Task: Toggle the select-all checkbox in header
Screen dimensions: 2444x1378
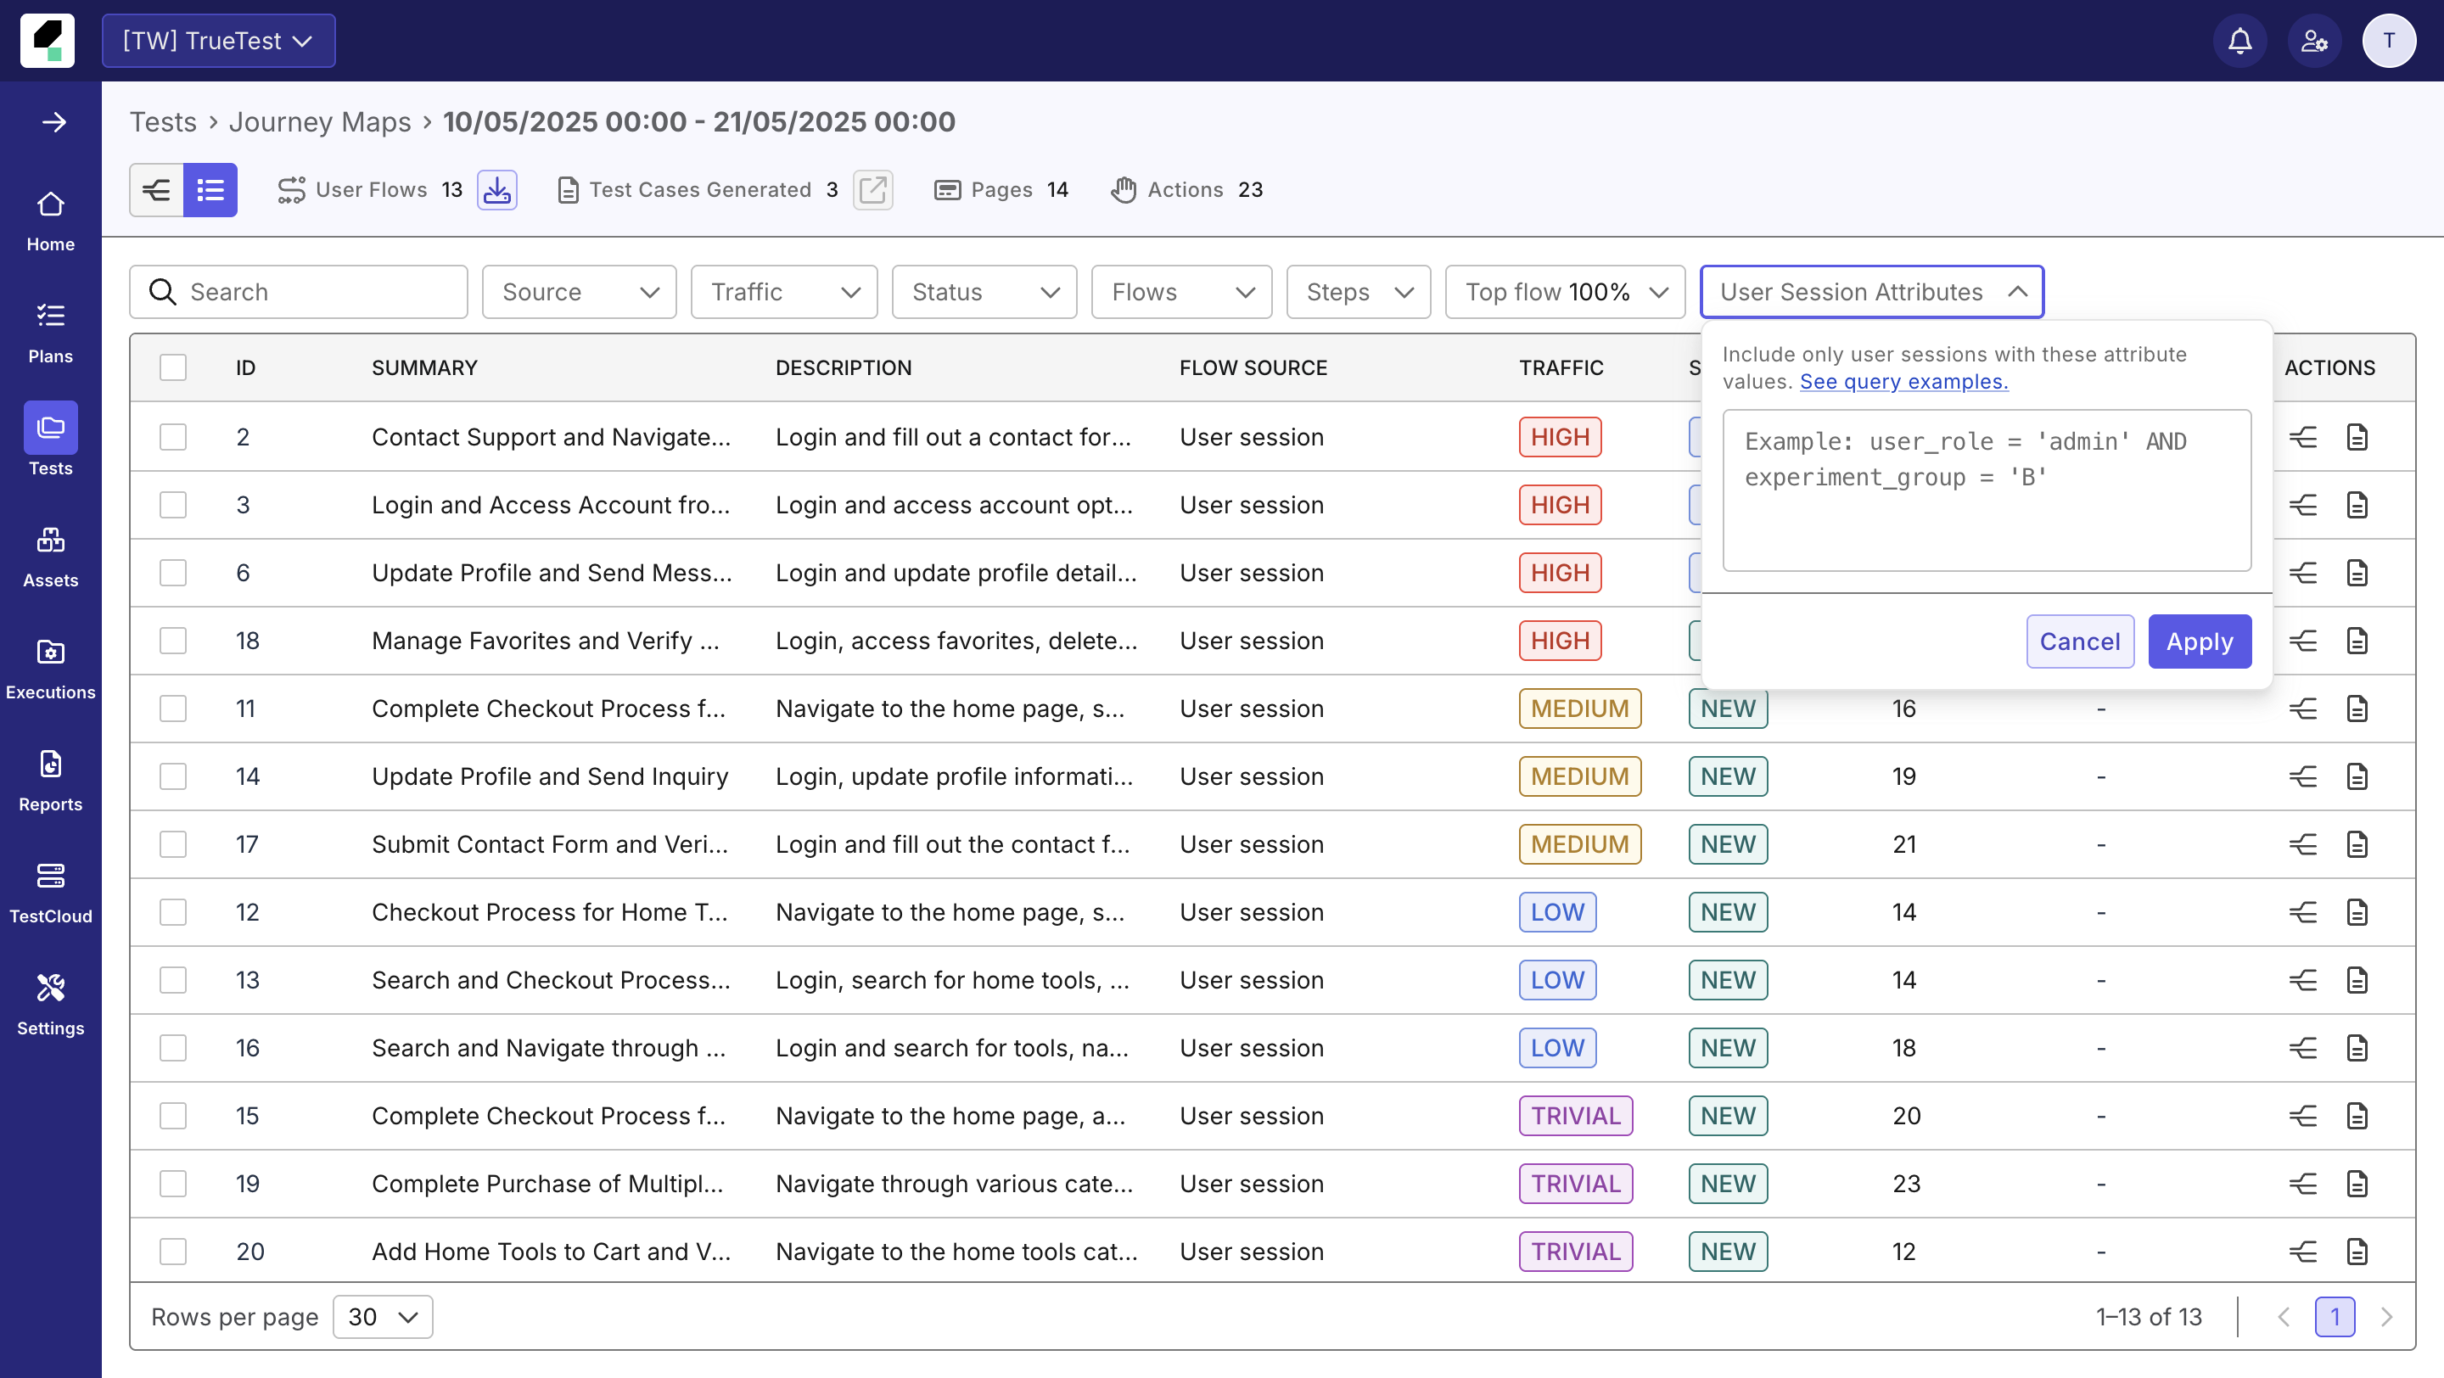Action: tap(172, 367)
